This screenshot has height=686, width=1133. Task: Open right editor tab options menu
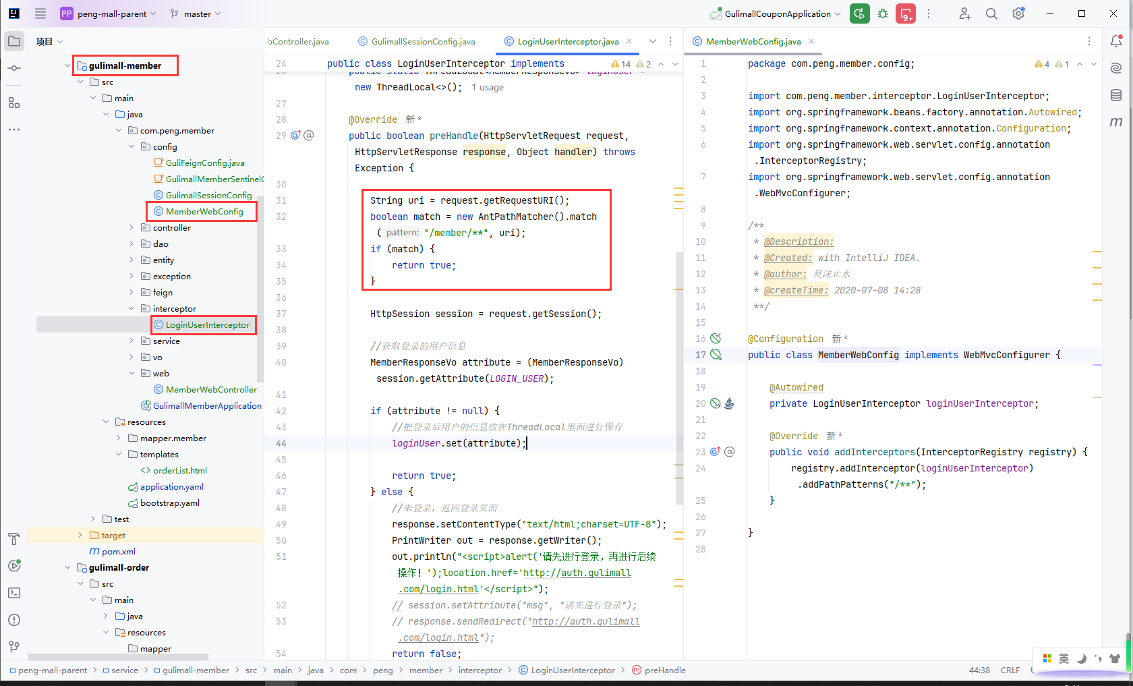[1089, 41]
